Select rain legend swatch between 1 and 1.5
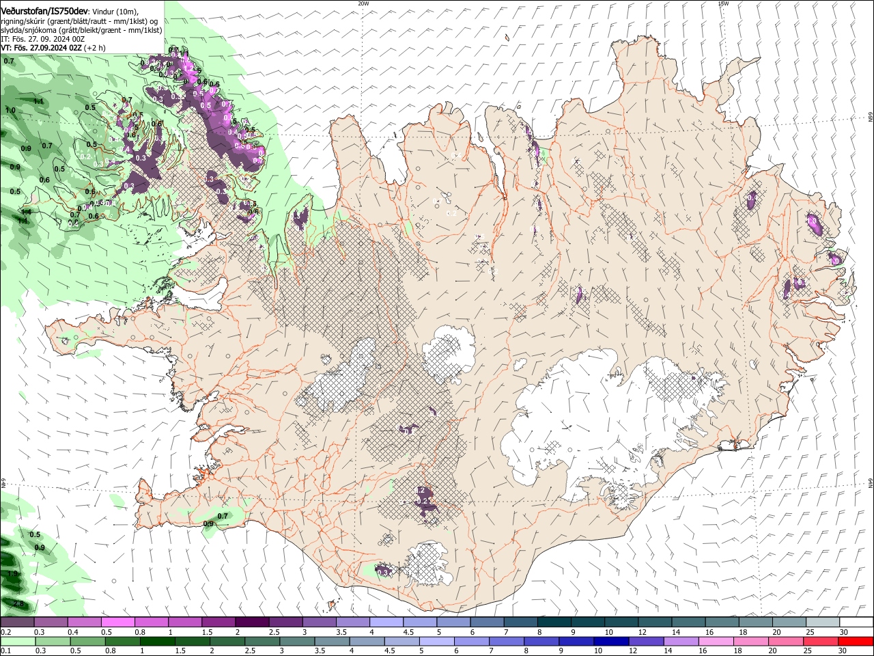This screenshot has height=656, width=874. [158, 641]
